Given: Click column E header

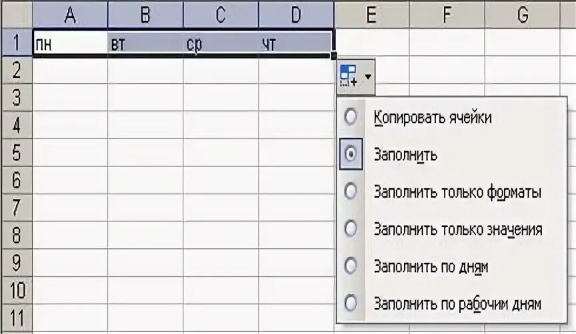Looking at the screenshot, I should (x=372, y=15).
